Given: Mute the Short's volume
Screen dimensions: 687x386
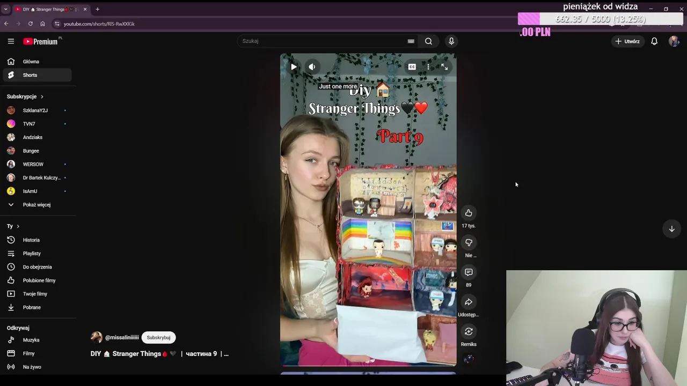Looking at the screenshot, I should 312,67.
